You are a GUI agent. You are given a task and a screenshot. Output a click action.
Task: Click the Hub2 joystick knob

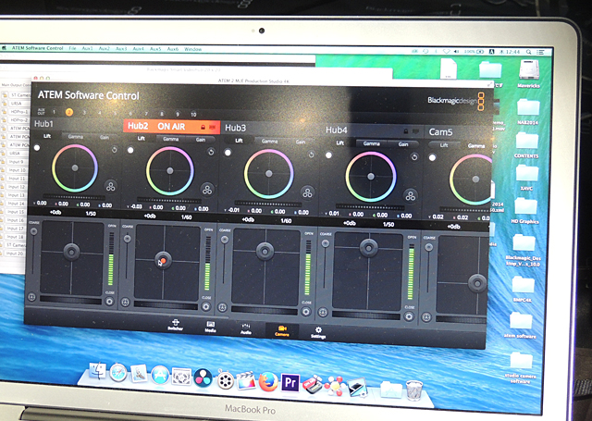click(x=163, y=261)
